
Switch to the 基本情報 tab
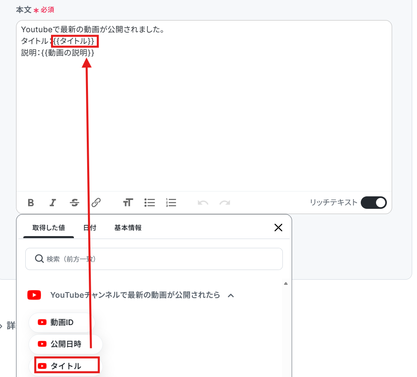128,228
